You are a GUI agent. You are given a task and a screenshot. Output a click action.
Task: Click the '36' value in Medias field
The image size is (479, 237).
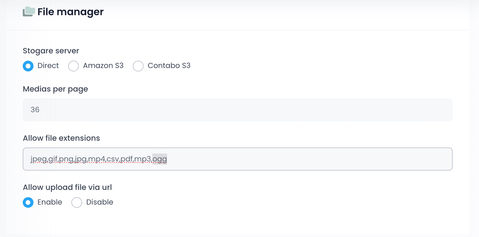[35, 110]
